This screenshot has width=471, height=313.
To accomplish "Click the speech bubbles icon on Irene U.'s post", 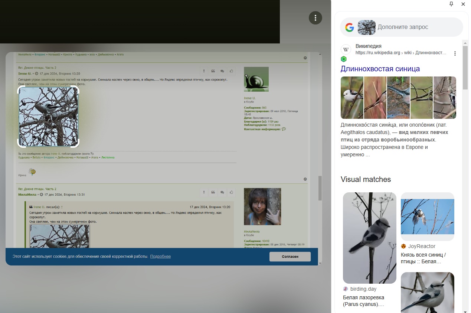I will (222, 71).
